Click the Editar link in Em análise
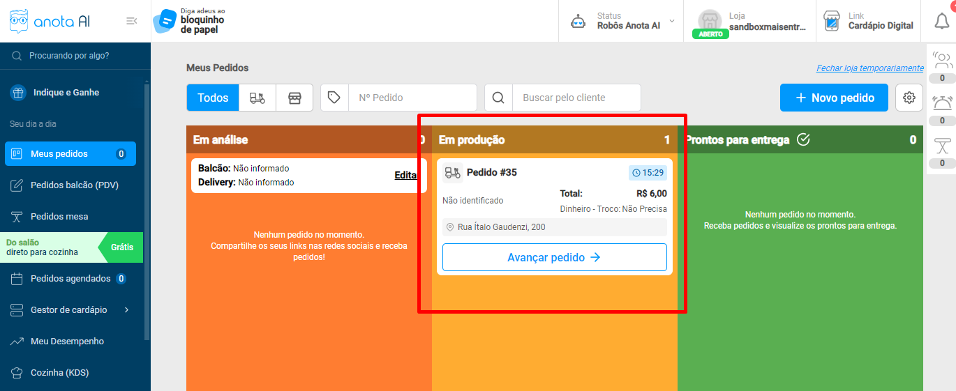 (406, 176)
